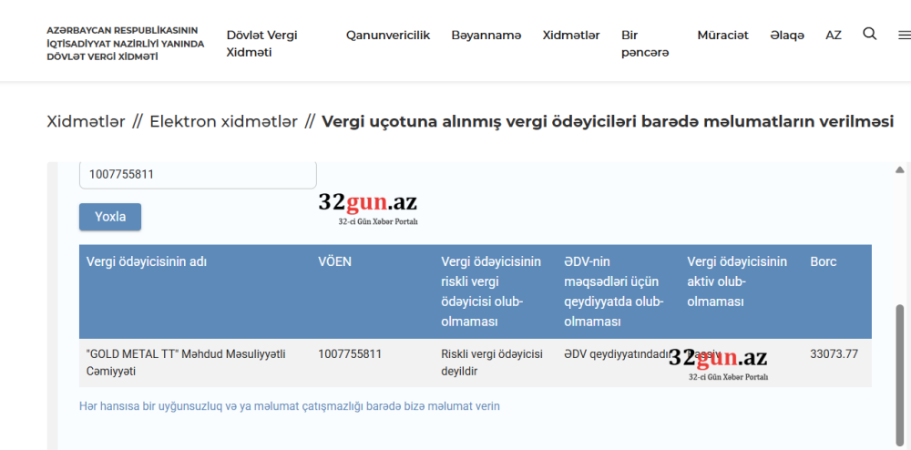Open the Bir pəncərə menu item

644,44
